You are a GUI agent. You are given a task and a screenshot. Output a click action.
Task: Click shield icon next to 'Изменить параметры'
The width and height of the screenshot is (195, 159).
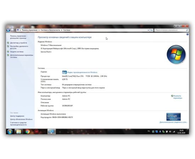[172, 96]
